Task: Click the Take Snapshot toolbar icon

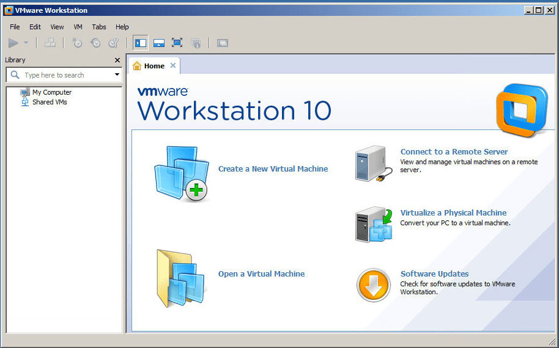Action: pyautogui.click(x=77, y=43)
